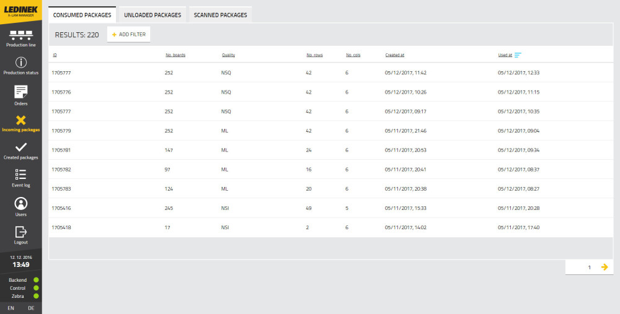Click the Logout icon
This screenshot has height=314, width=620.
(x=21, y=232)
